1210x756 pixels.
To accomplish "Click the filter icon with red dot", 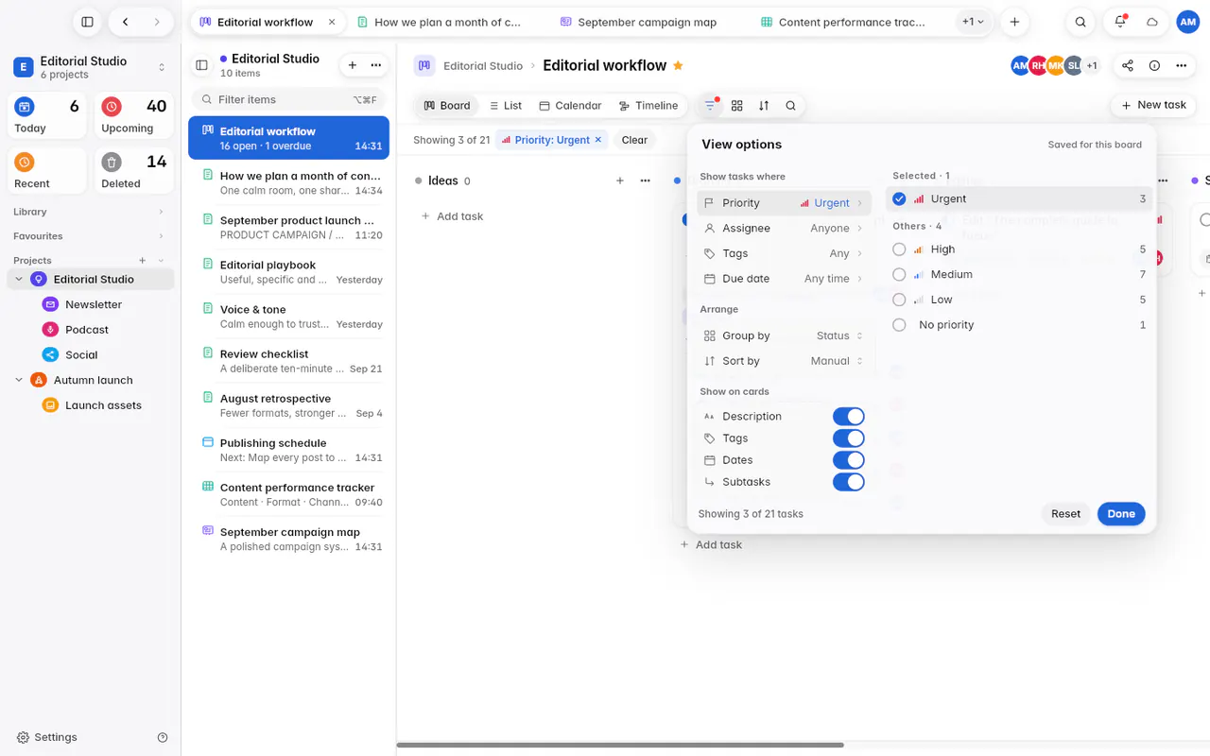I will pyautogui.click(x=710, y=106).
